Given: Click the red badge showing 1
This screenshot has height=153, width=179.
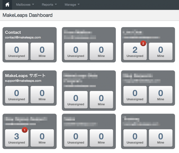Looking at the screenshot, I should click(x=25, y=130).
